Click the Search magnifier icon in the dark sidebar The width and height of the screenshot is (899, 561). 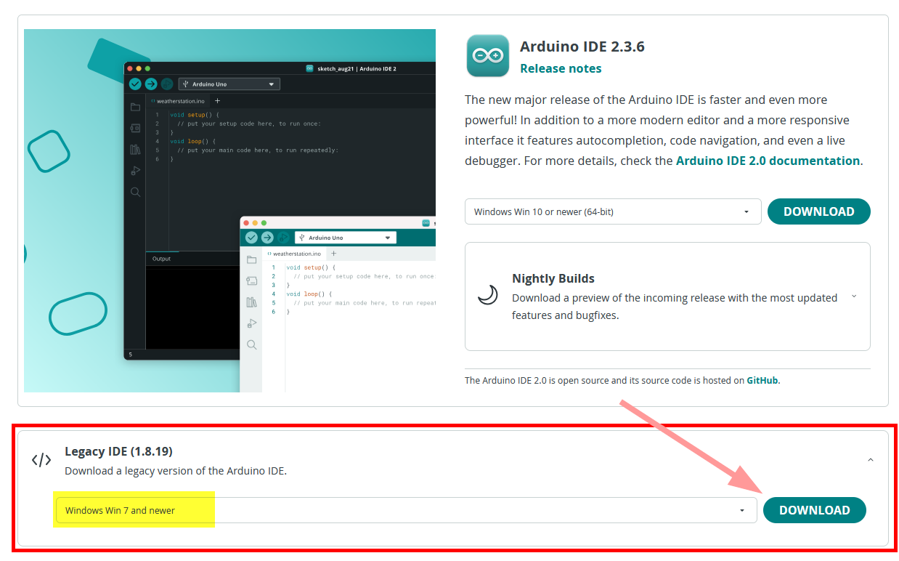(x=135, y=192)
